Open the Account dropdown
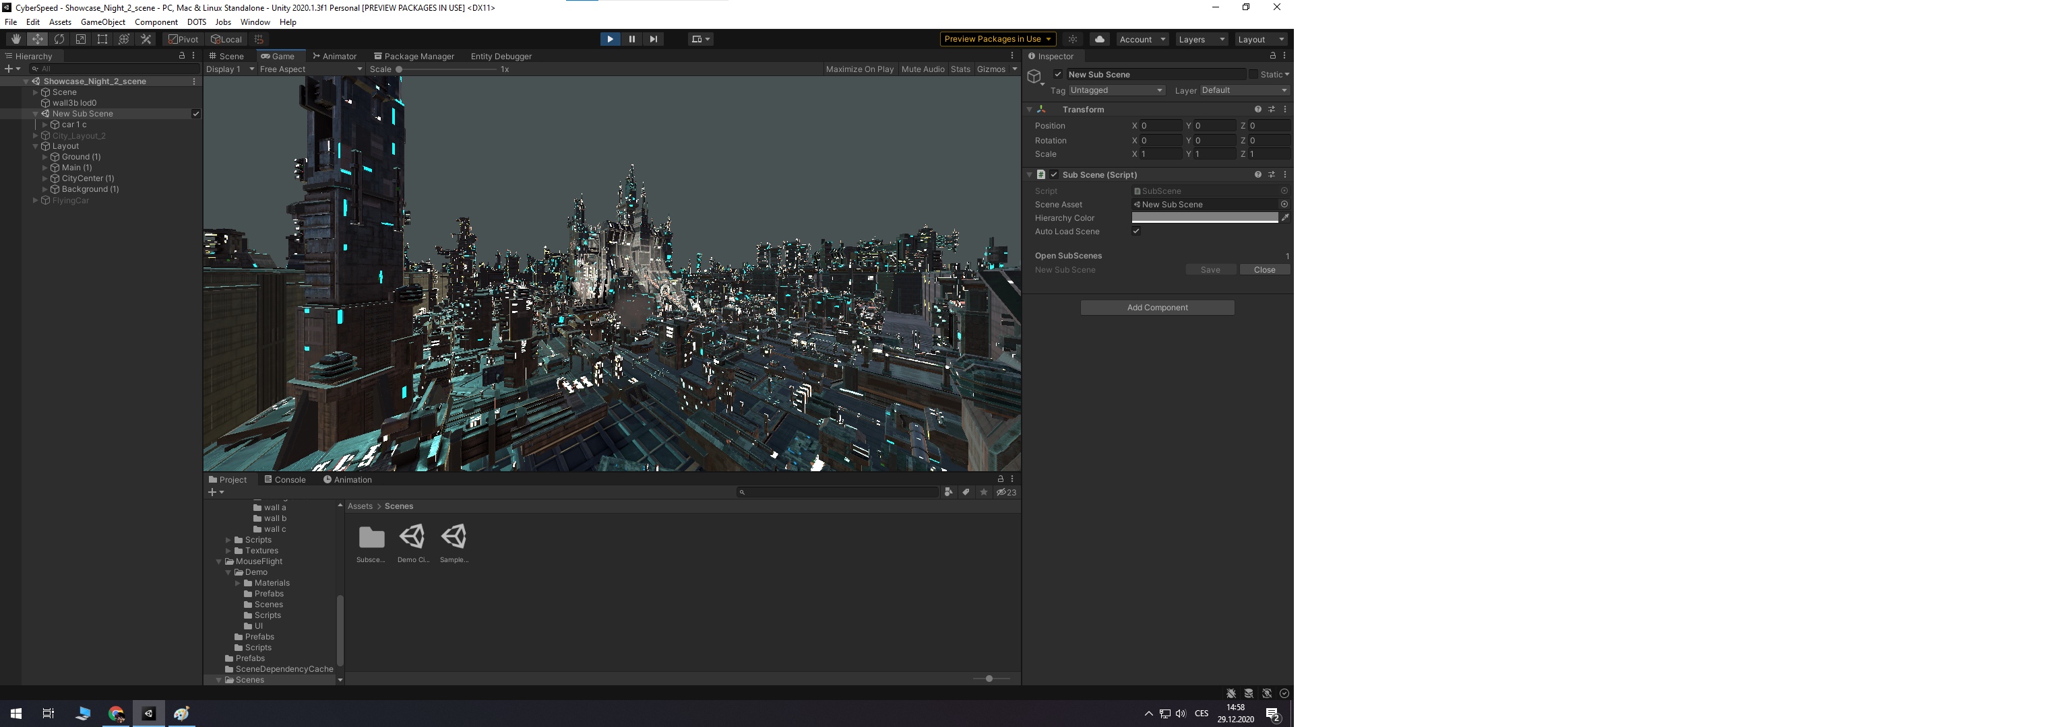 tap(1142, 39)
